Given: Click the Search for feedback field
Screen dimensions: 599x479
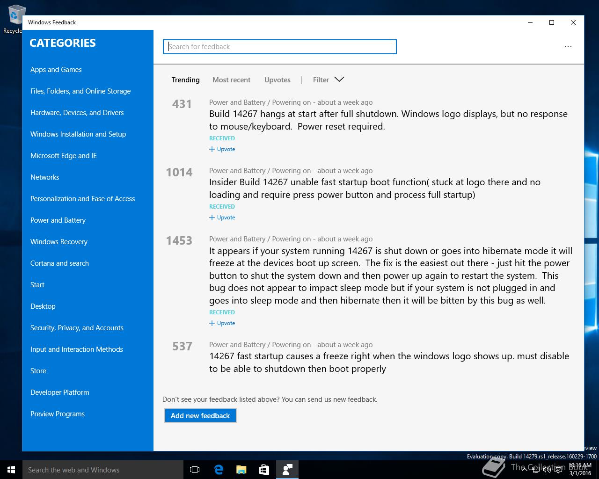Looking at the screenshot, I should point(279,47).
